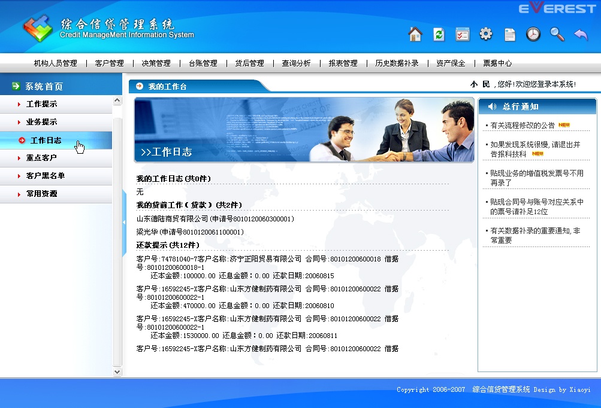
Task: Click 我的贷前工作(贷款)(共2件) heading
Action: point(189,205)
